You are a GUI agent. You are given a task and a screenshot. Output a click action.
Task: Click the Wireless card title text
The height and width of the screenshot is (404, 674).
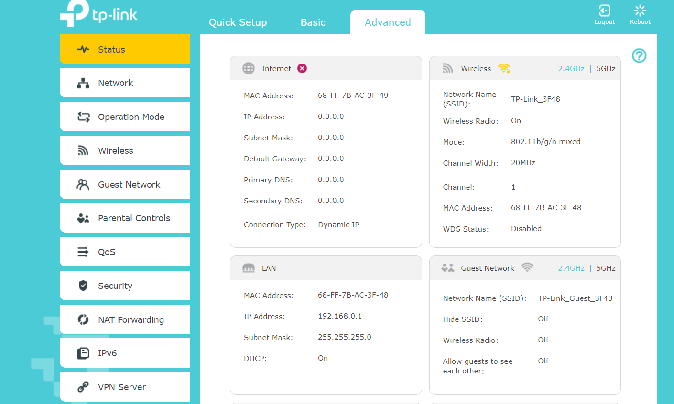tap(476, 69)
